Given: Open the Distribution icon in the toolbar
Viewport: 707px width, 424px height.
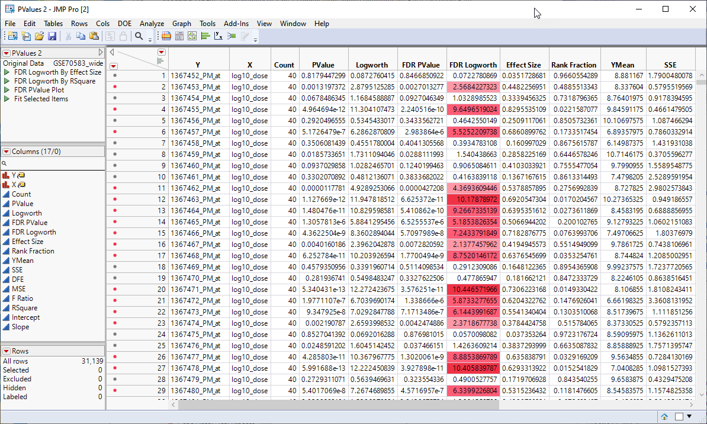Looking at the screenshot, I should (205, 36).
